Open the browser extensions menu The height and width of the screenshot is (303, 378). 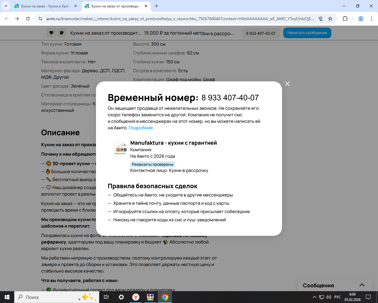pyautogui.click(x=345, y=19)
